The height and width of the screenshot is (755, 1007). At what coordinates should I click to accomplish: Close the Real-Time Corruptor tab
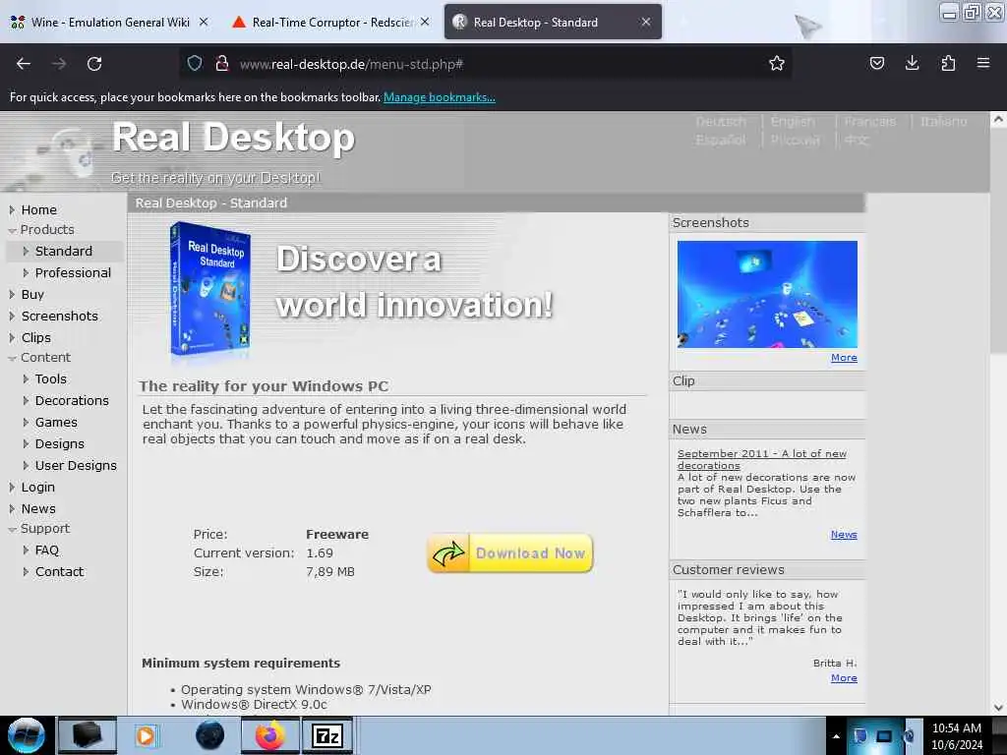[425, 22]
